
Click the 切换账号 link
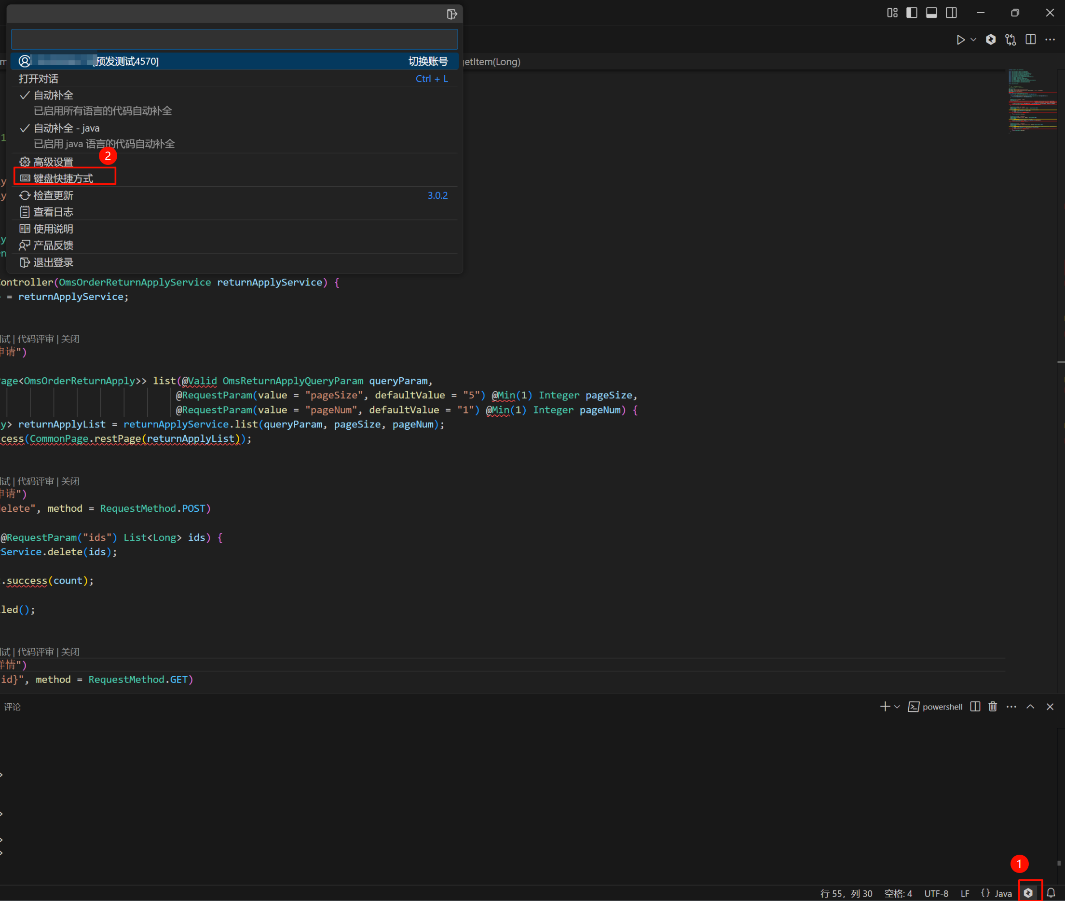pyautogui.click(x=428, y=61)
